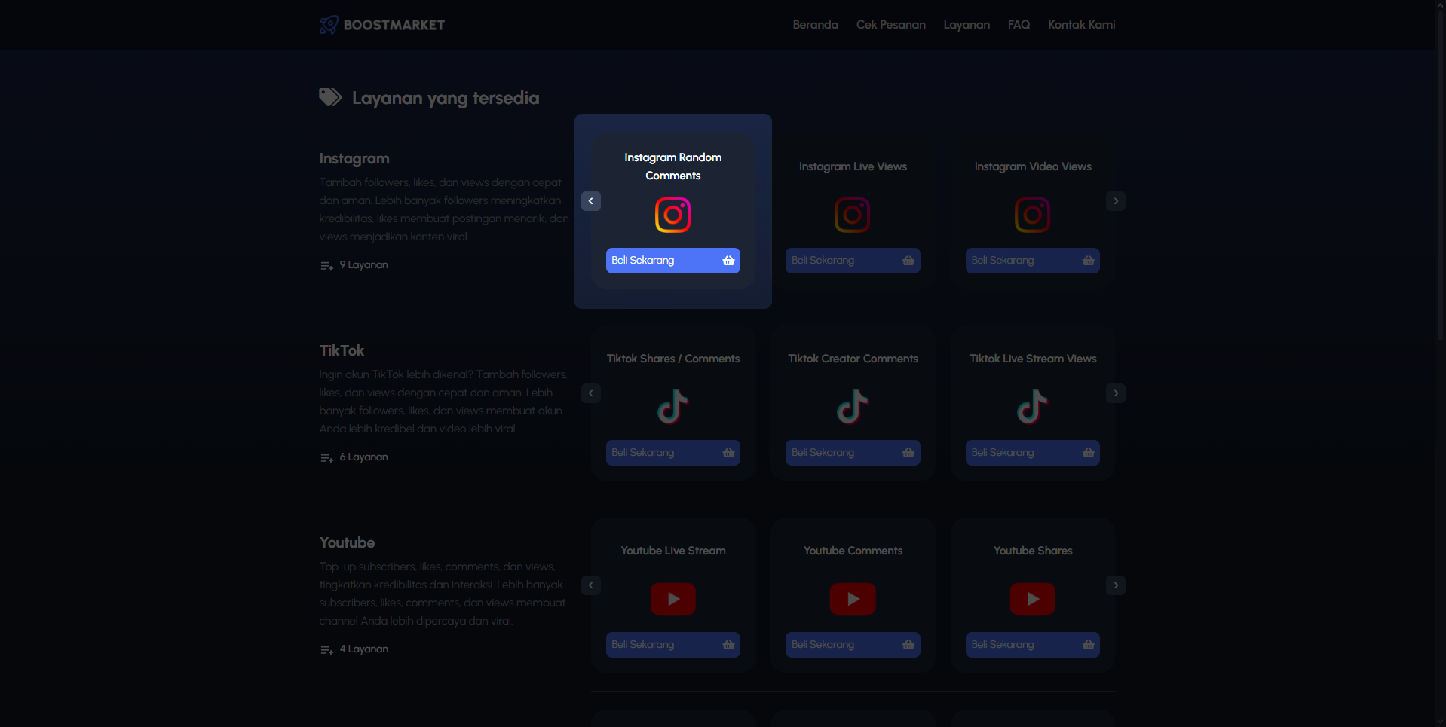Click the Instagram logo in Random Comments card
The width and height of the screenshot is (1446, 727).
673,215
